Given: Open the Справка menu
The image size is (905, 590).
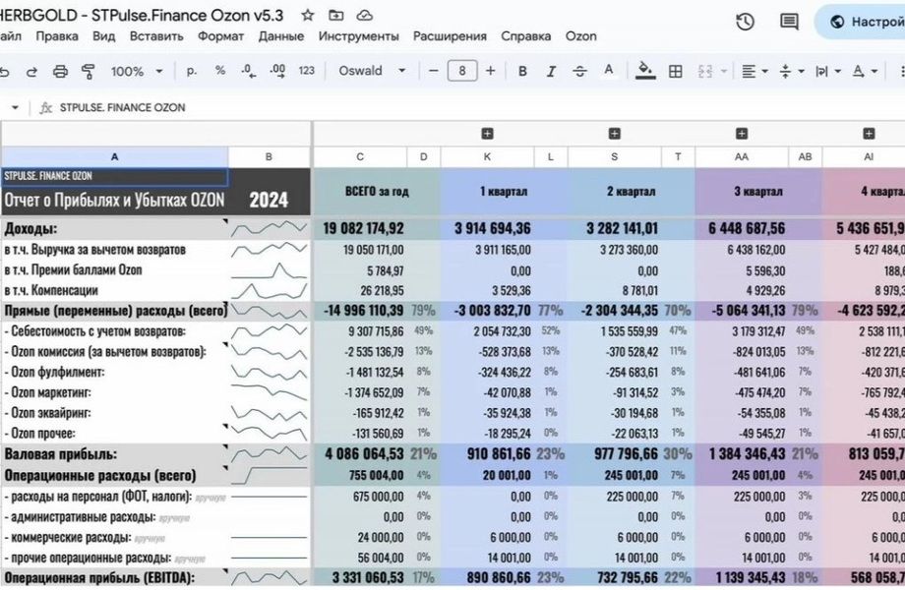Looking at the screenshot, I should point(526,36).
